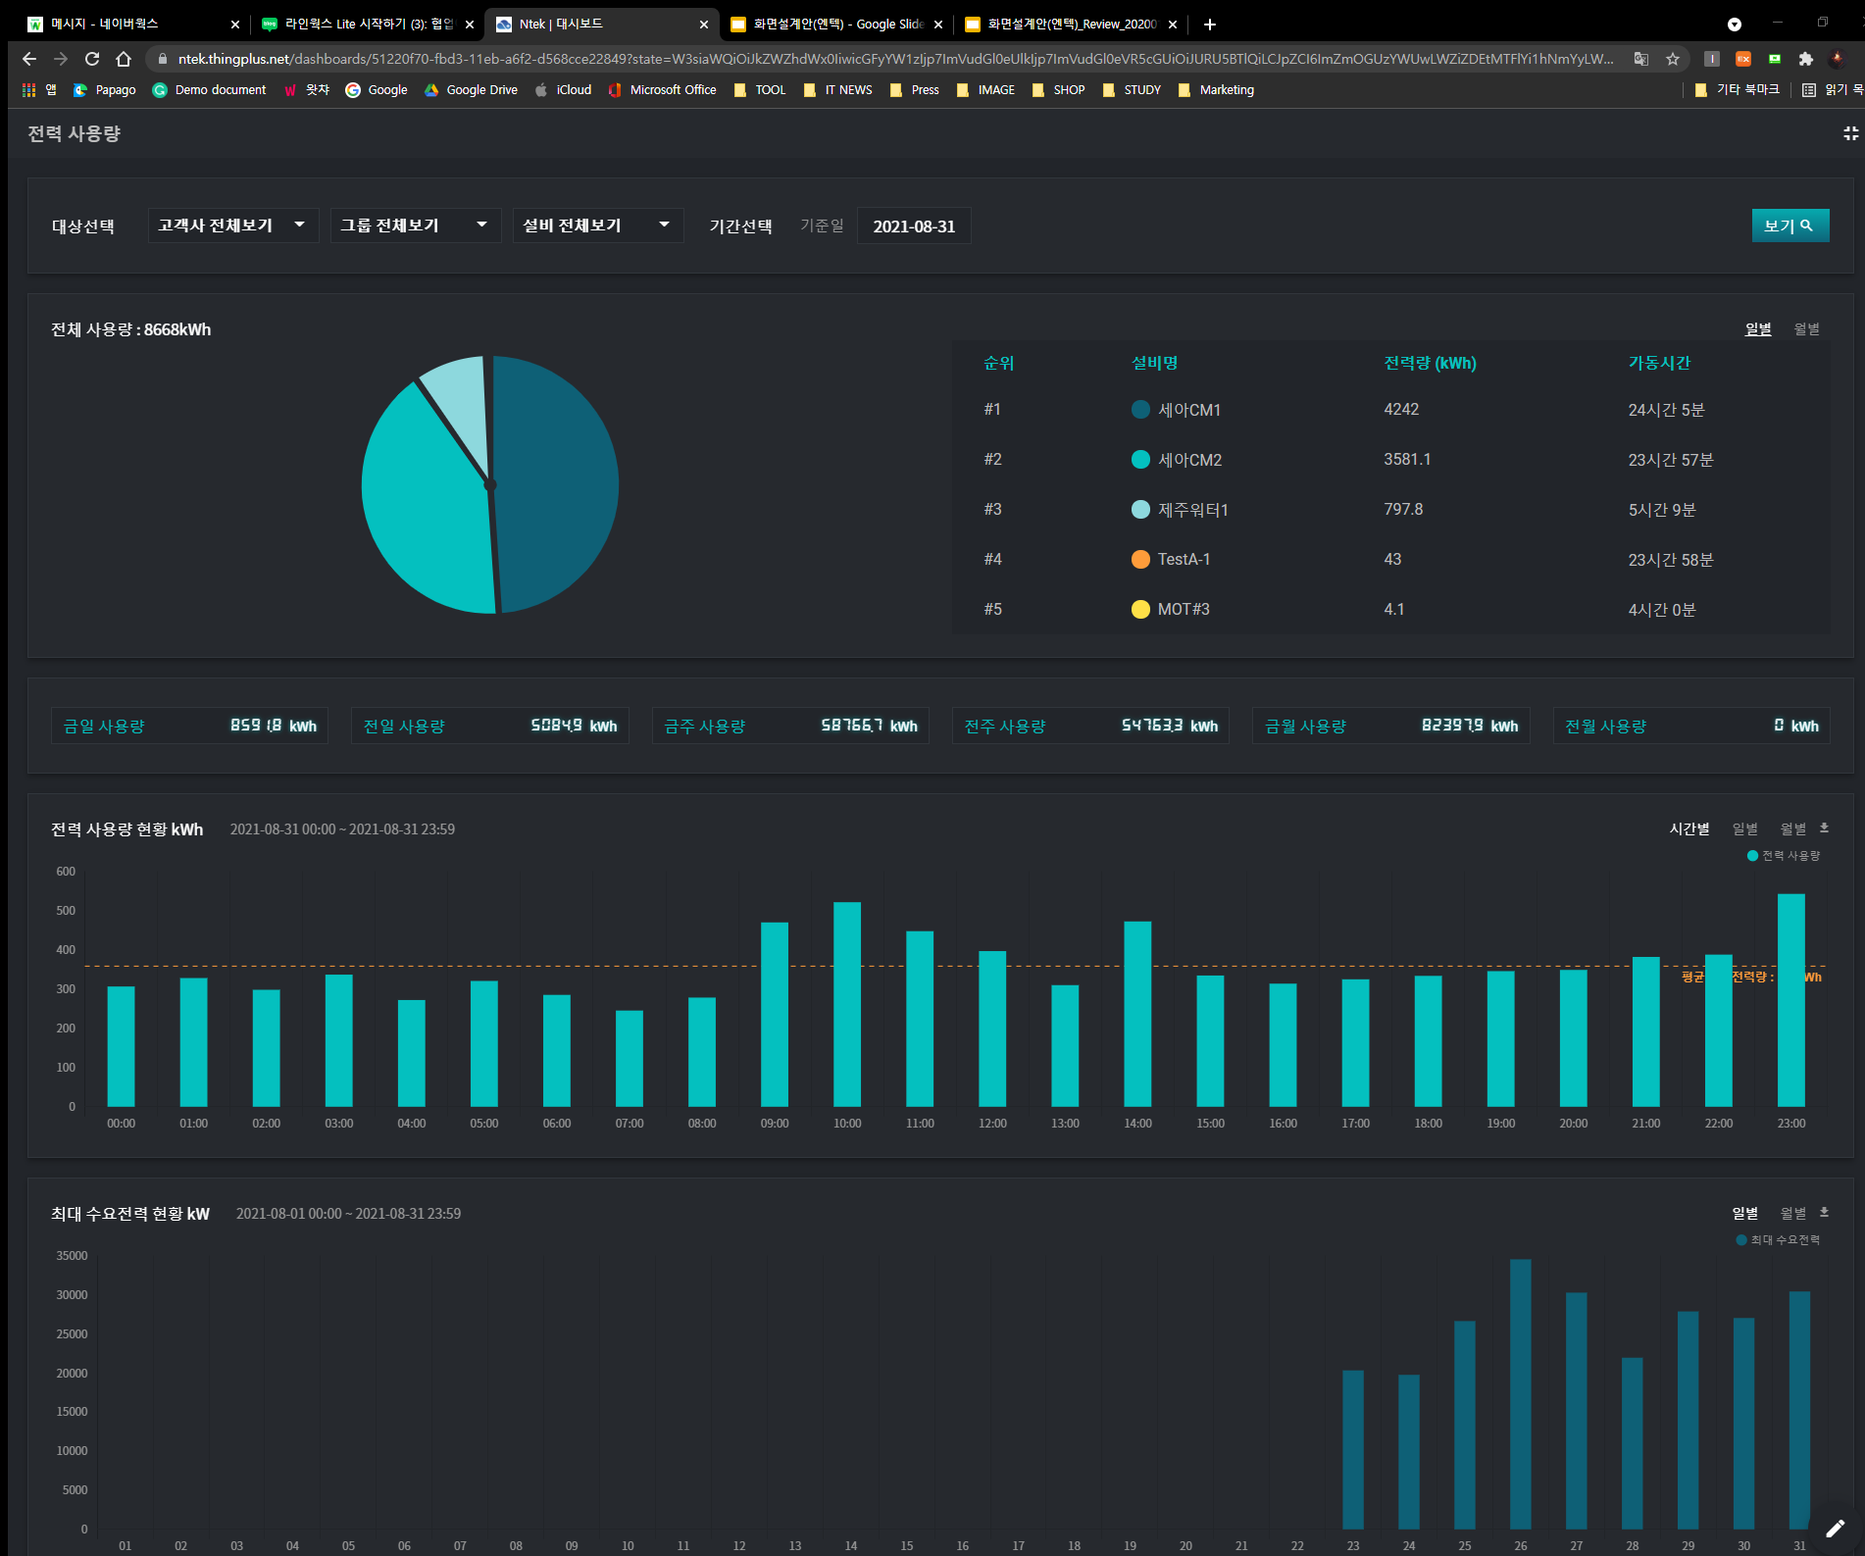
Task: Switch ranking table to 월별 view
Action: point(1806,329)
